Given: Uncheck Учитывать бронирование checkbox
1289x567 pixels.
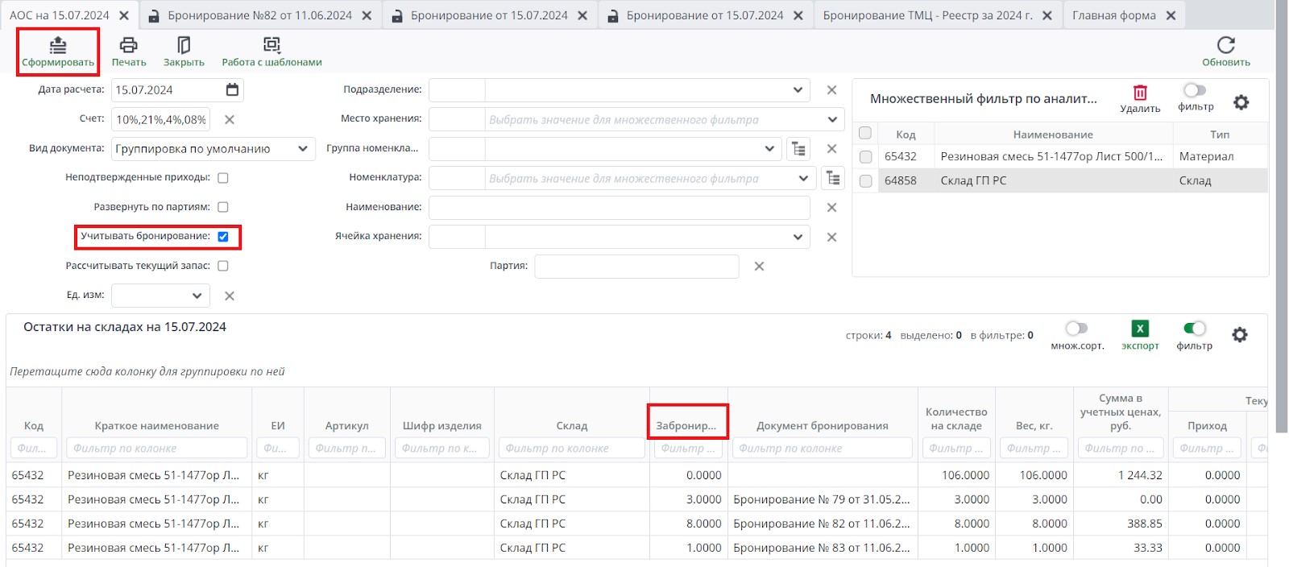Looking at the screenshot, I should click(223, 237).
